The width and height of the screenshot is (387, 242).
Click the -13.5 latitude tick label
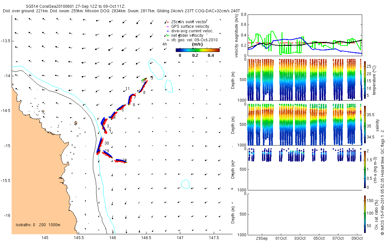pyautogui.click(x=5, y=41)
